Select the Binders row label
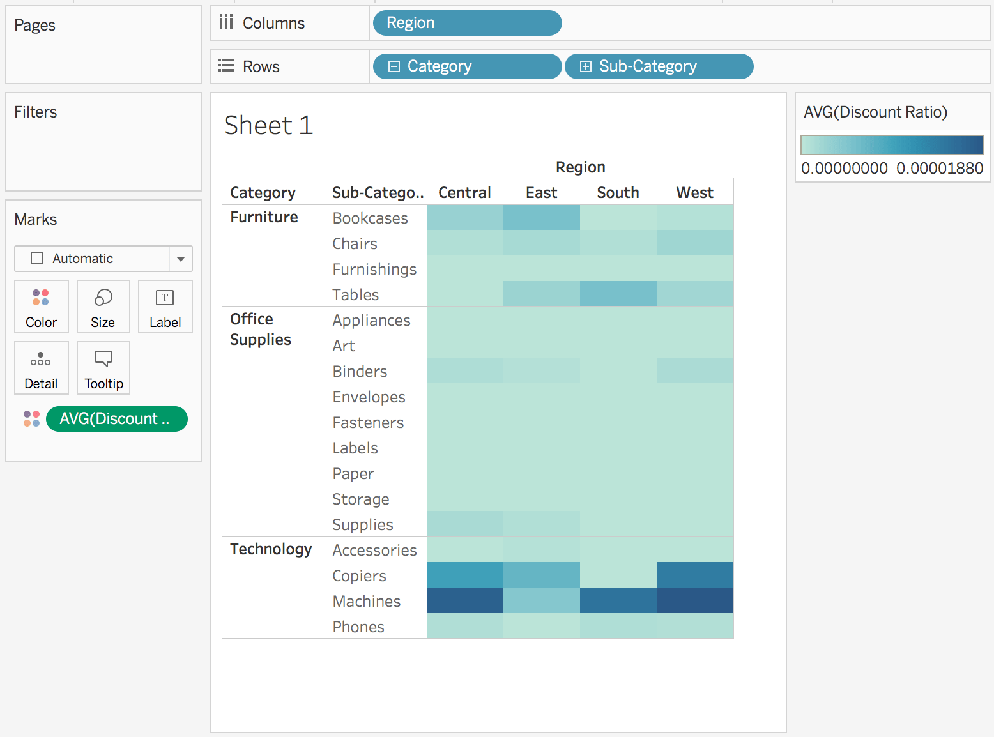994x737 pixels. (x=360, y=371)
